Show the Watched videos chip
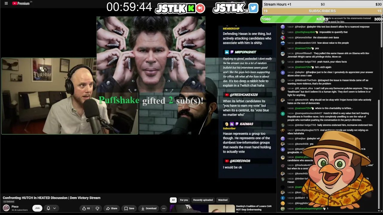The image size is (383, 215). click(x=223, y=200)
